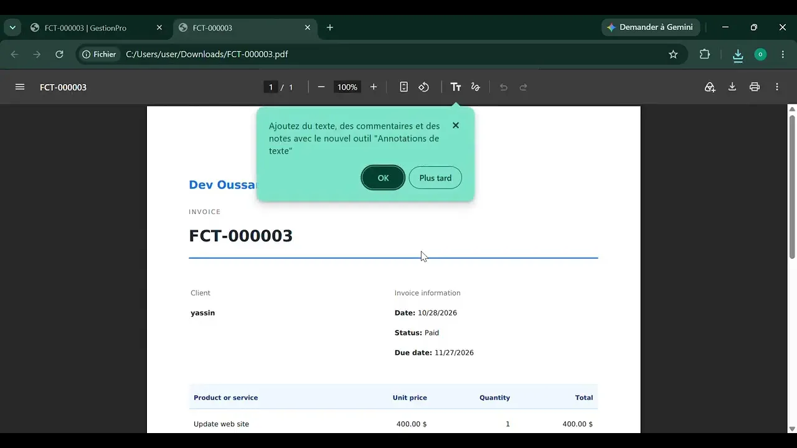Viewport: 797px width, 448px height.
Task: Click the vertical scrollbar thumb
Action: pos(792,187)
